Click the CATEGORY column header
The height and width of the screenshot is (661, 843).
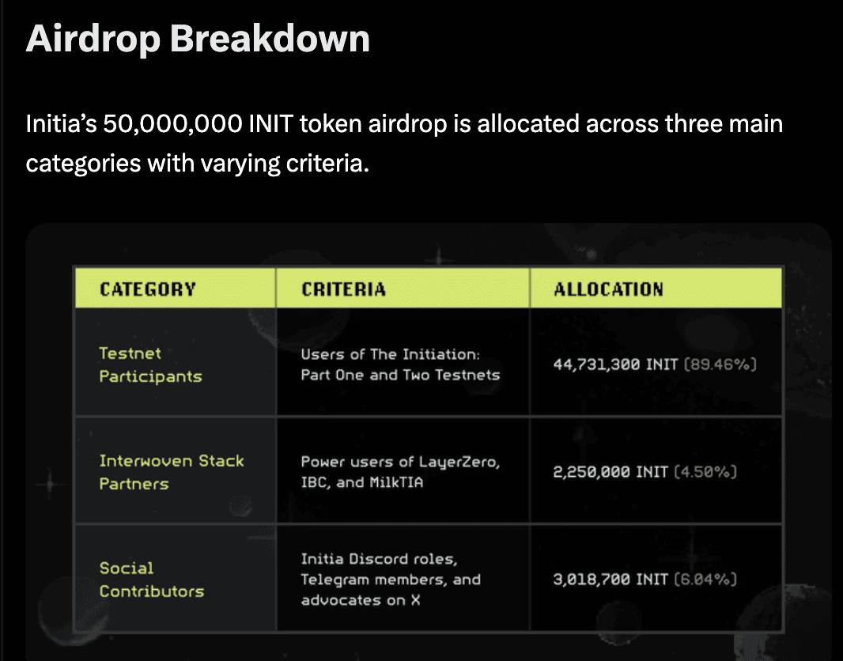[x=148, y=289]
